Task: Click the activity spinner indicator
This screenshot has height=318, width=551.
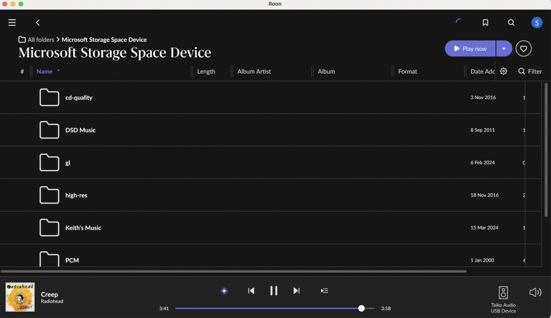Action: [x=458, y=22]
